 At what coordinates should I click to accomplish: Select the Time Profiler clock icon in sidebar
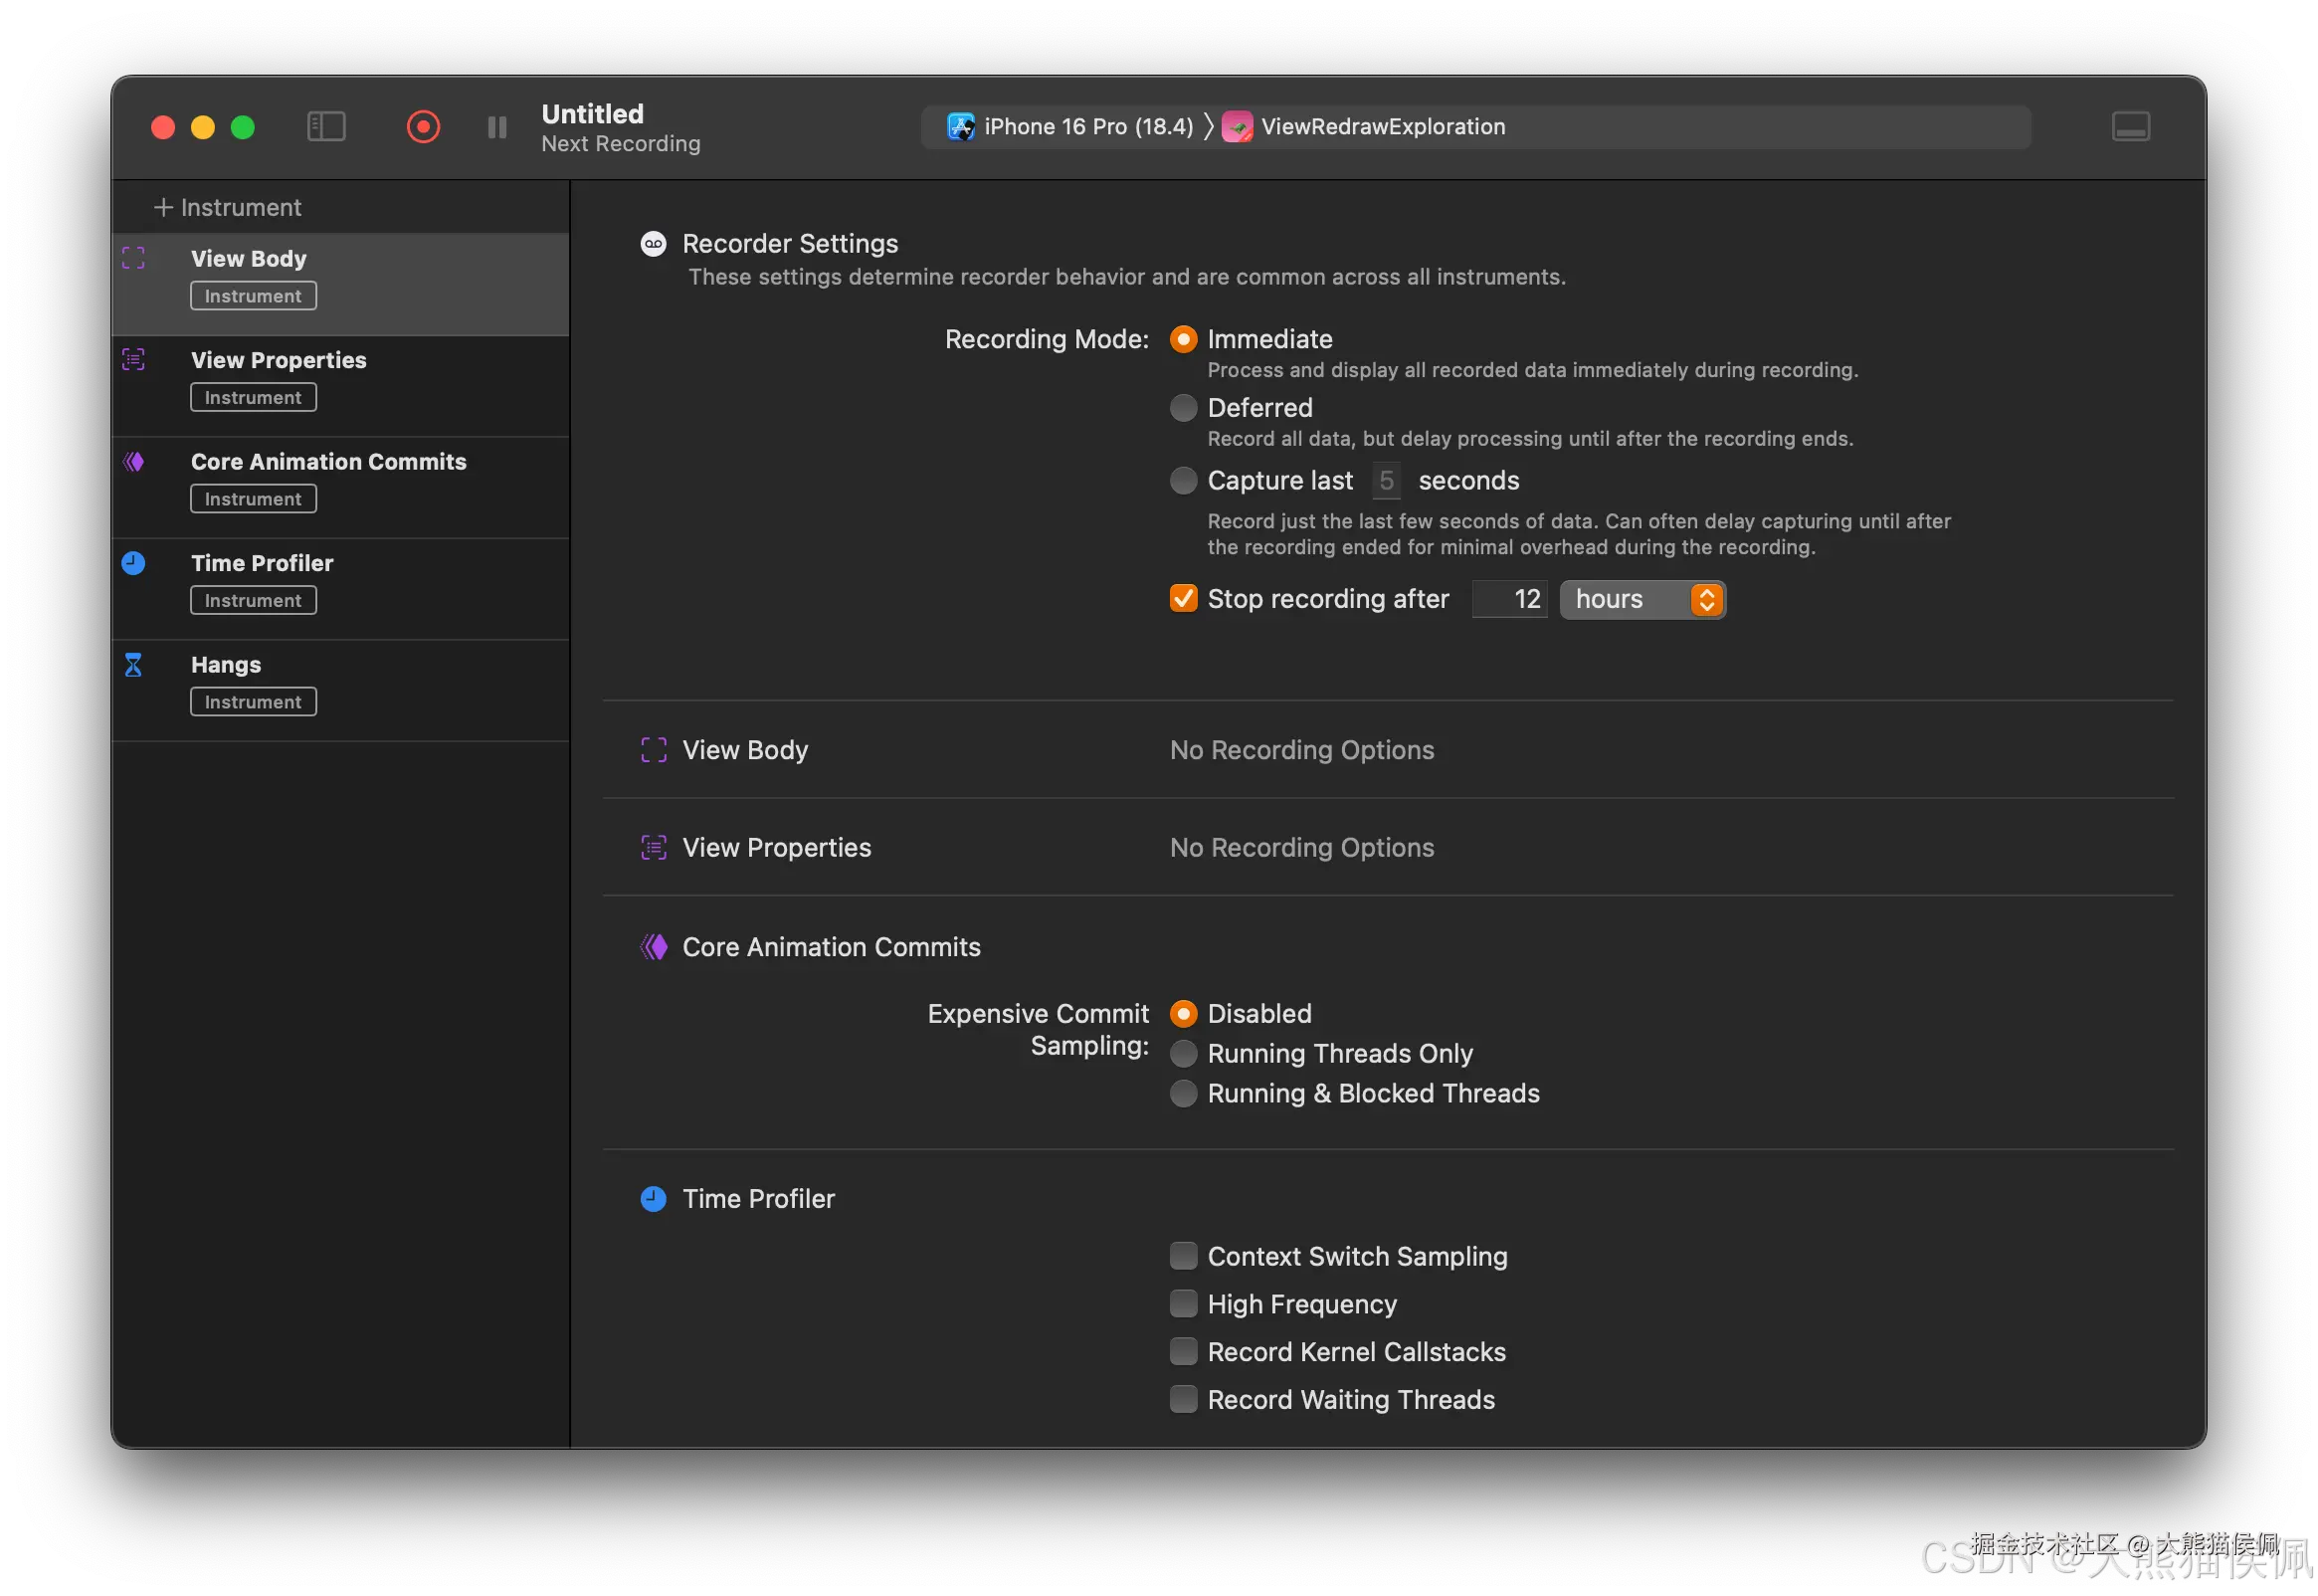pos(134,564)
